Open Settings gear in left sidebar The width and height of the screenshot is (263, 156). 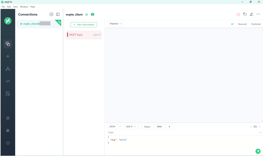coord(8,118)
